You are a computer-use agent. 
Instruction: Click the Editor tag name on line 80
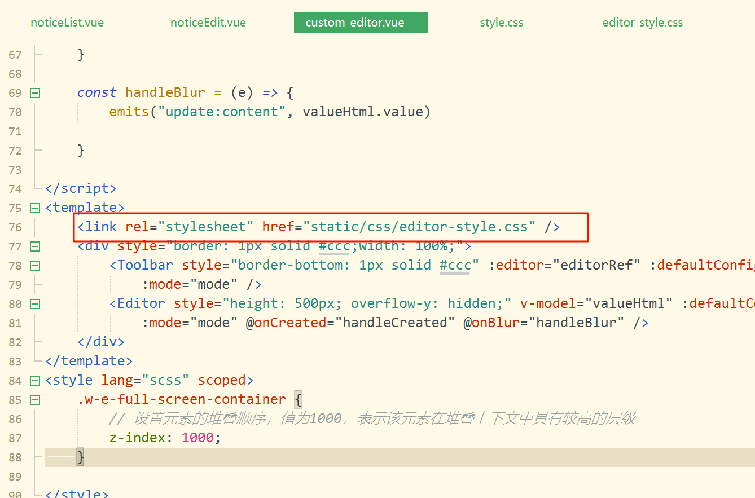(x=141, y=303)
